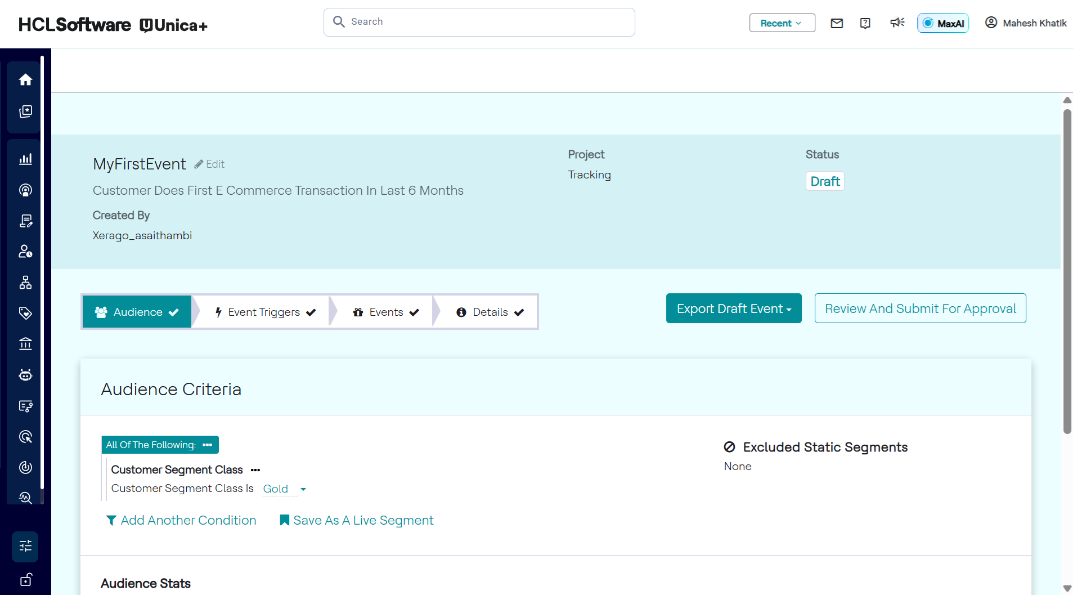The height and width of the screenshot is (595, 1073).
Task: Click Review And Submit For Approval
Action: (x=920, y=308)
